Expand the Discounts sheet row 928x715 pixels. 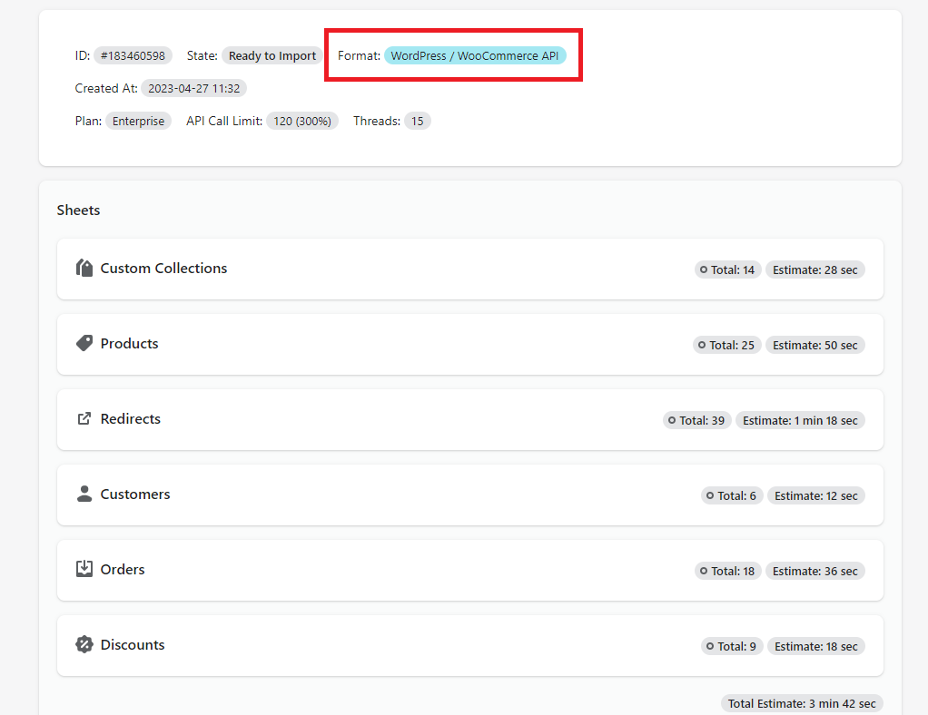tap(470, 646)
